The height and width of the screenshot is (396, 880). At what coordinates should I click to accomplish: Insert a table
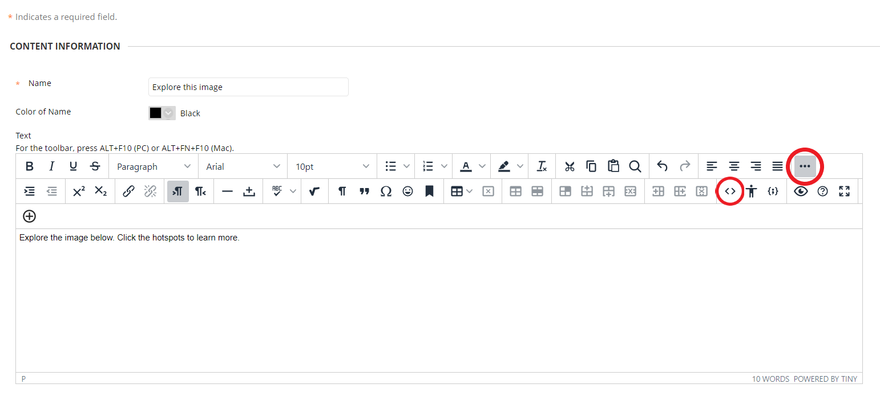point(457,191)
